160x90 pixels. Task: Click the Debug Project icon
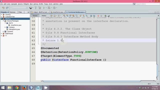(x=49, y=8)
